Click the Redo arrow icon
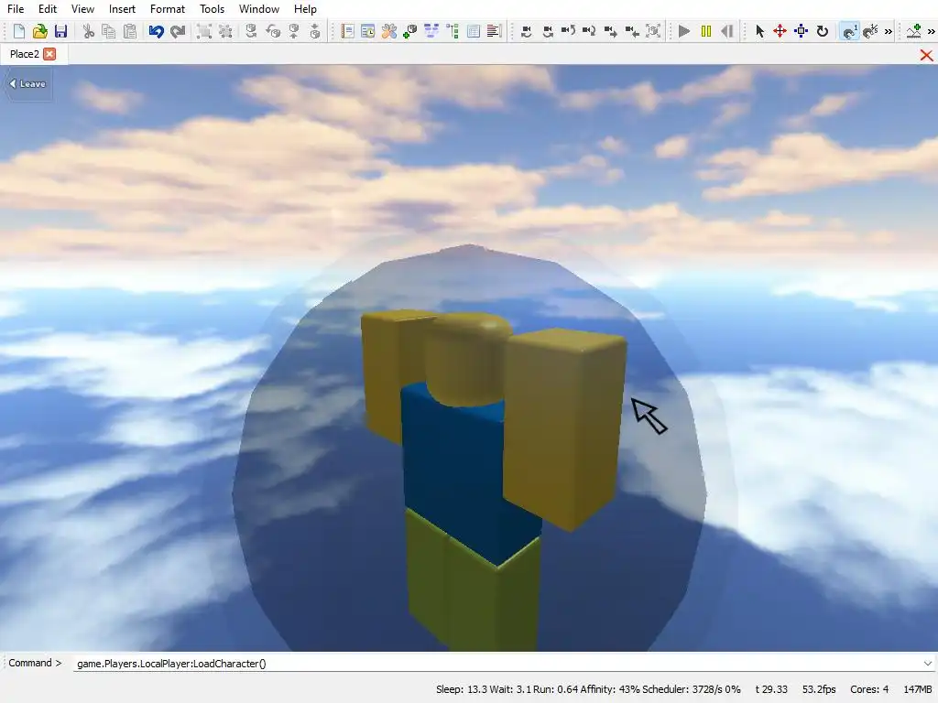This screenshot has width=938, height=703. click(x=178, y=31)
